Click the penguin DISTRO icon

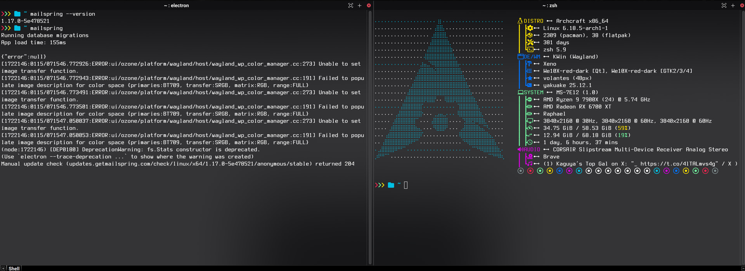click(520, 21)
